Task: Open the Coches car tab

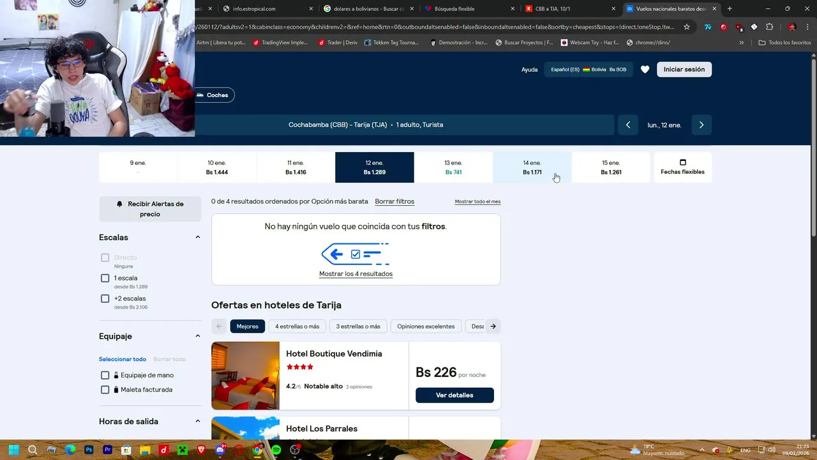Action: (214, 95)
